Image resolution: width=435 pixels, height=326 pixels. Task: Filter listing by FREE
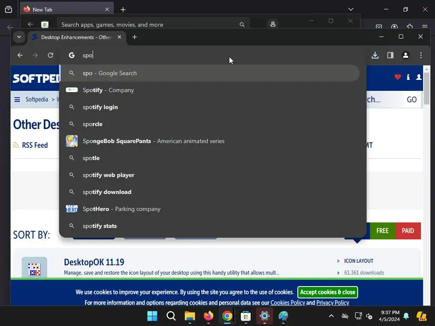(382, 230)
